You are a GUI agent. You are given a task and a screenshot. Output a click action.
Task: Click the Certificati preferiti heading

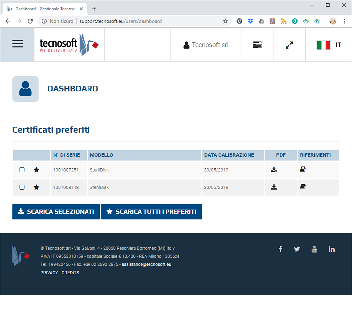51,130
